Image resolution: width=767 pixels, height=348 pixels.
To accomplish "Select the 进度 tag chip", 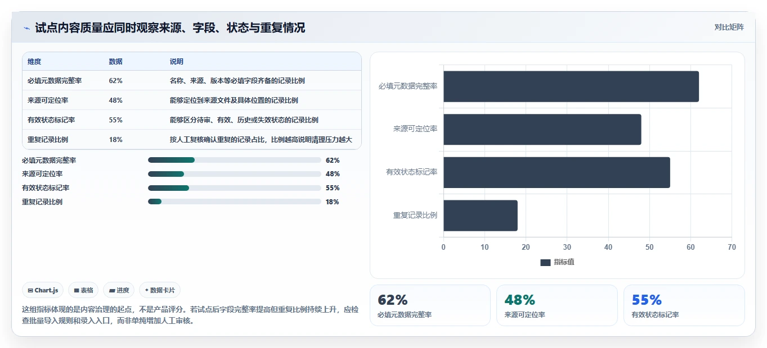I will (119, 290).
